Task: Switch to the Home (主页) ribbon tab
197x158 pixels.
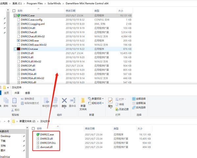Action: tap(7, 93)
